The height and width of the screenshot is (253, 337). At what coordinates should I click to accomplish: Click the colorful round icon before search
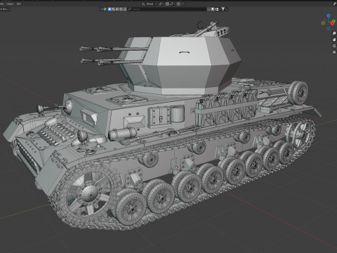click(105, 9)
